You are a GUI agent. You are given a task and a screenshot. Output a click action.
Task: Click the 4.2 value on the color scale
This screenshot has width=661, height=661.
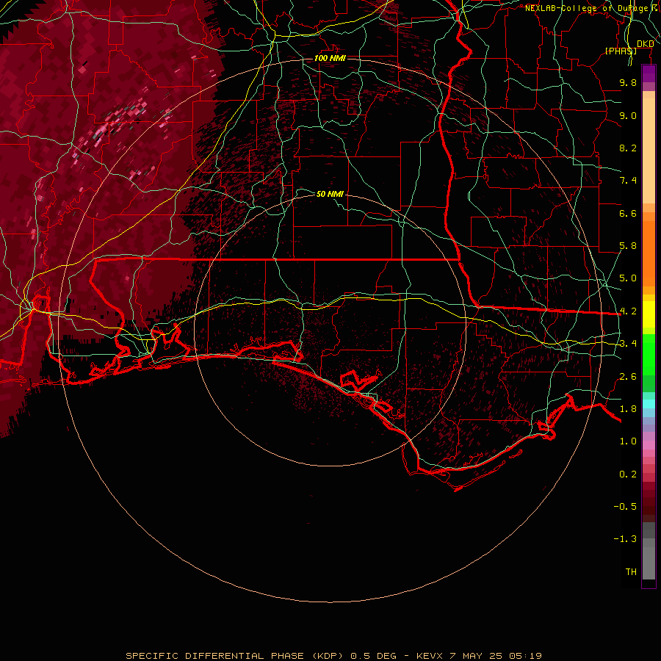point(628,311)
